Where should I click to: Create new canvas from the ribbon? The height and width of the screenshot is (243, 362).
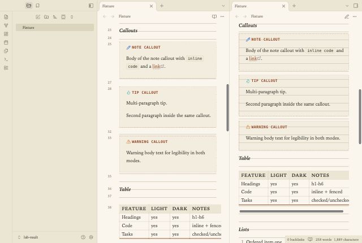6,34
